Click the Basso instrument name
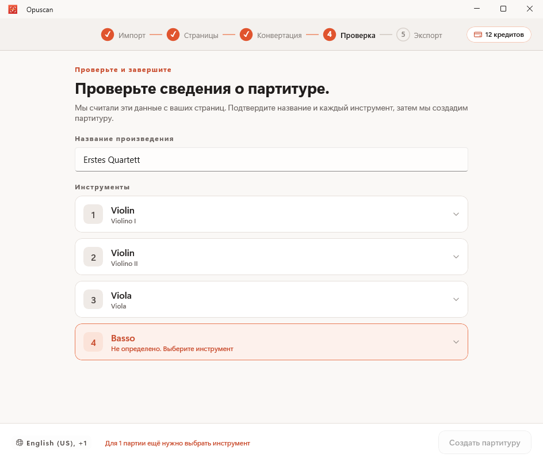 (123, 338)
